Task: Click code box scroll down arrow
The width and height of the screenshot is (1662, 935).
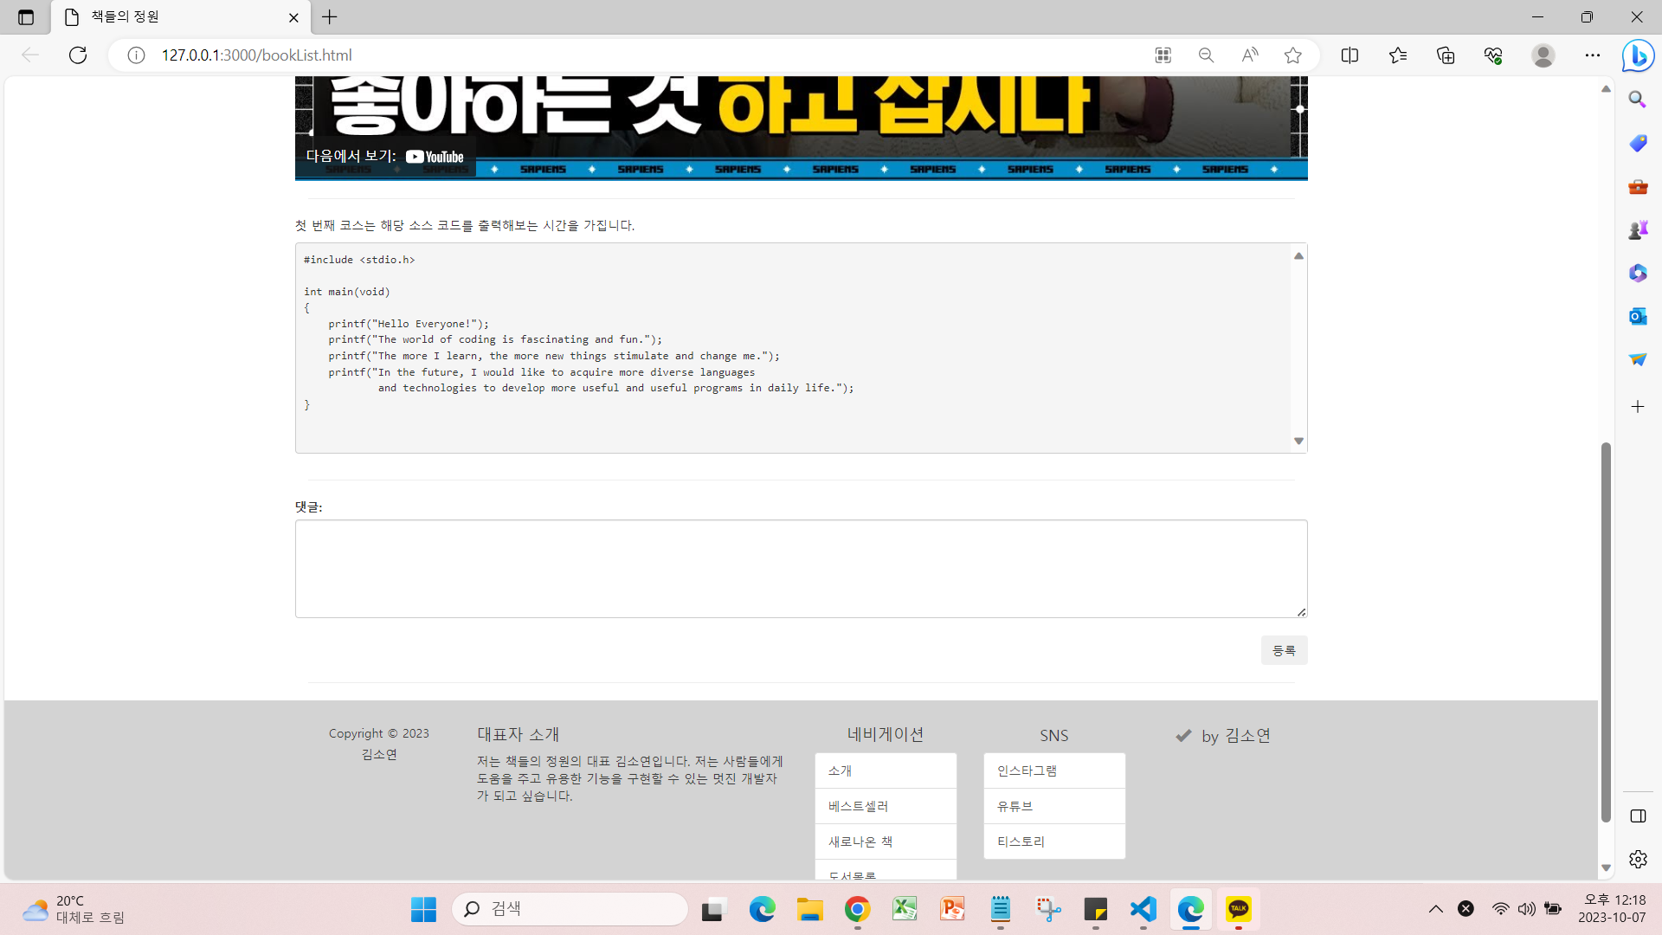Action: point(1298,442)
